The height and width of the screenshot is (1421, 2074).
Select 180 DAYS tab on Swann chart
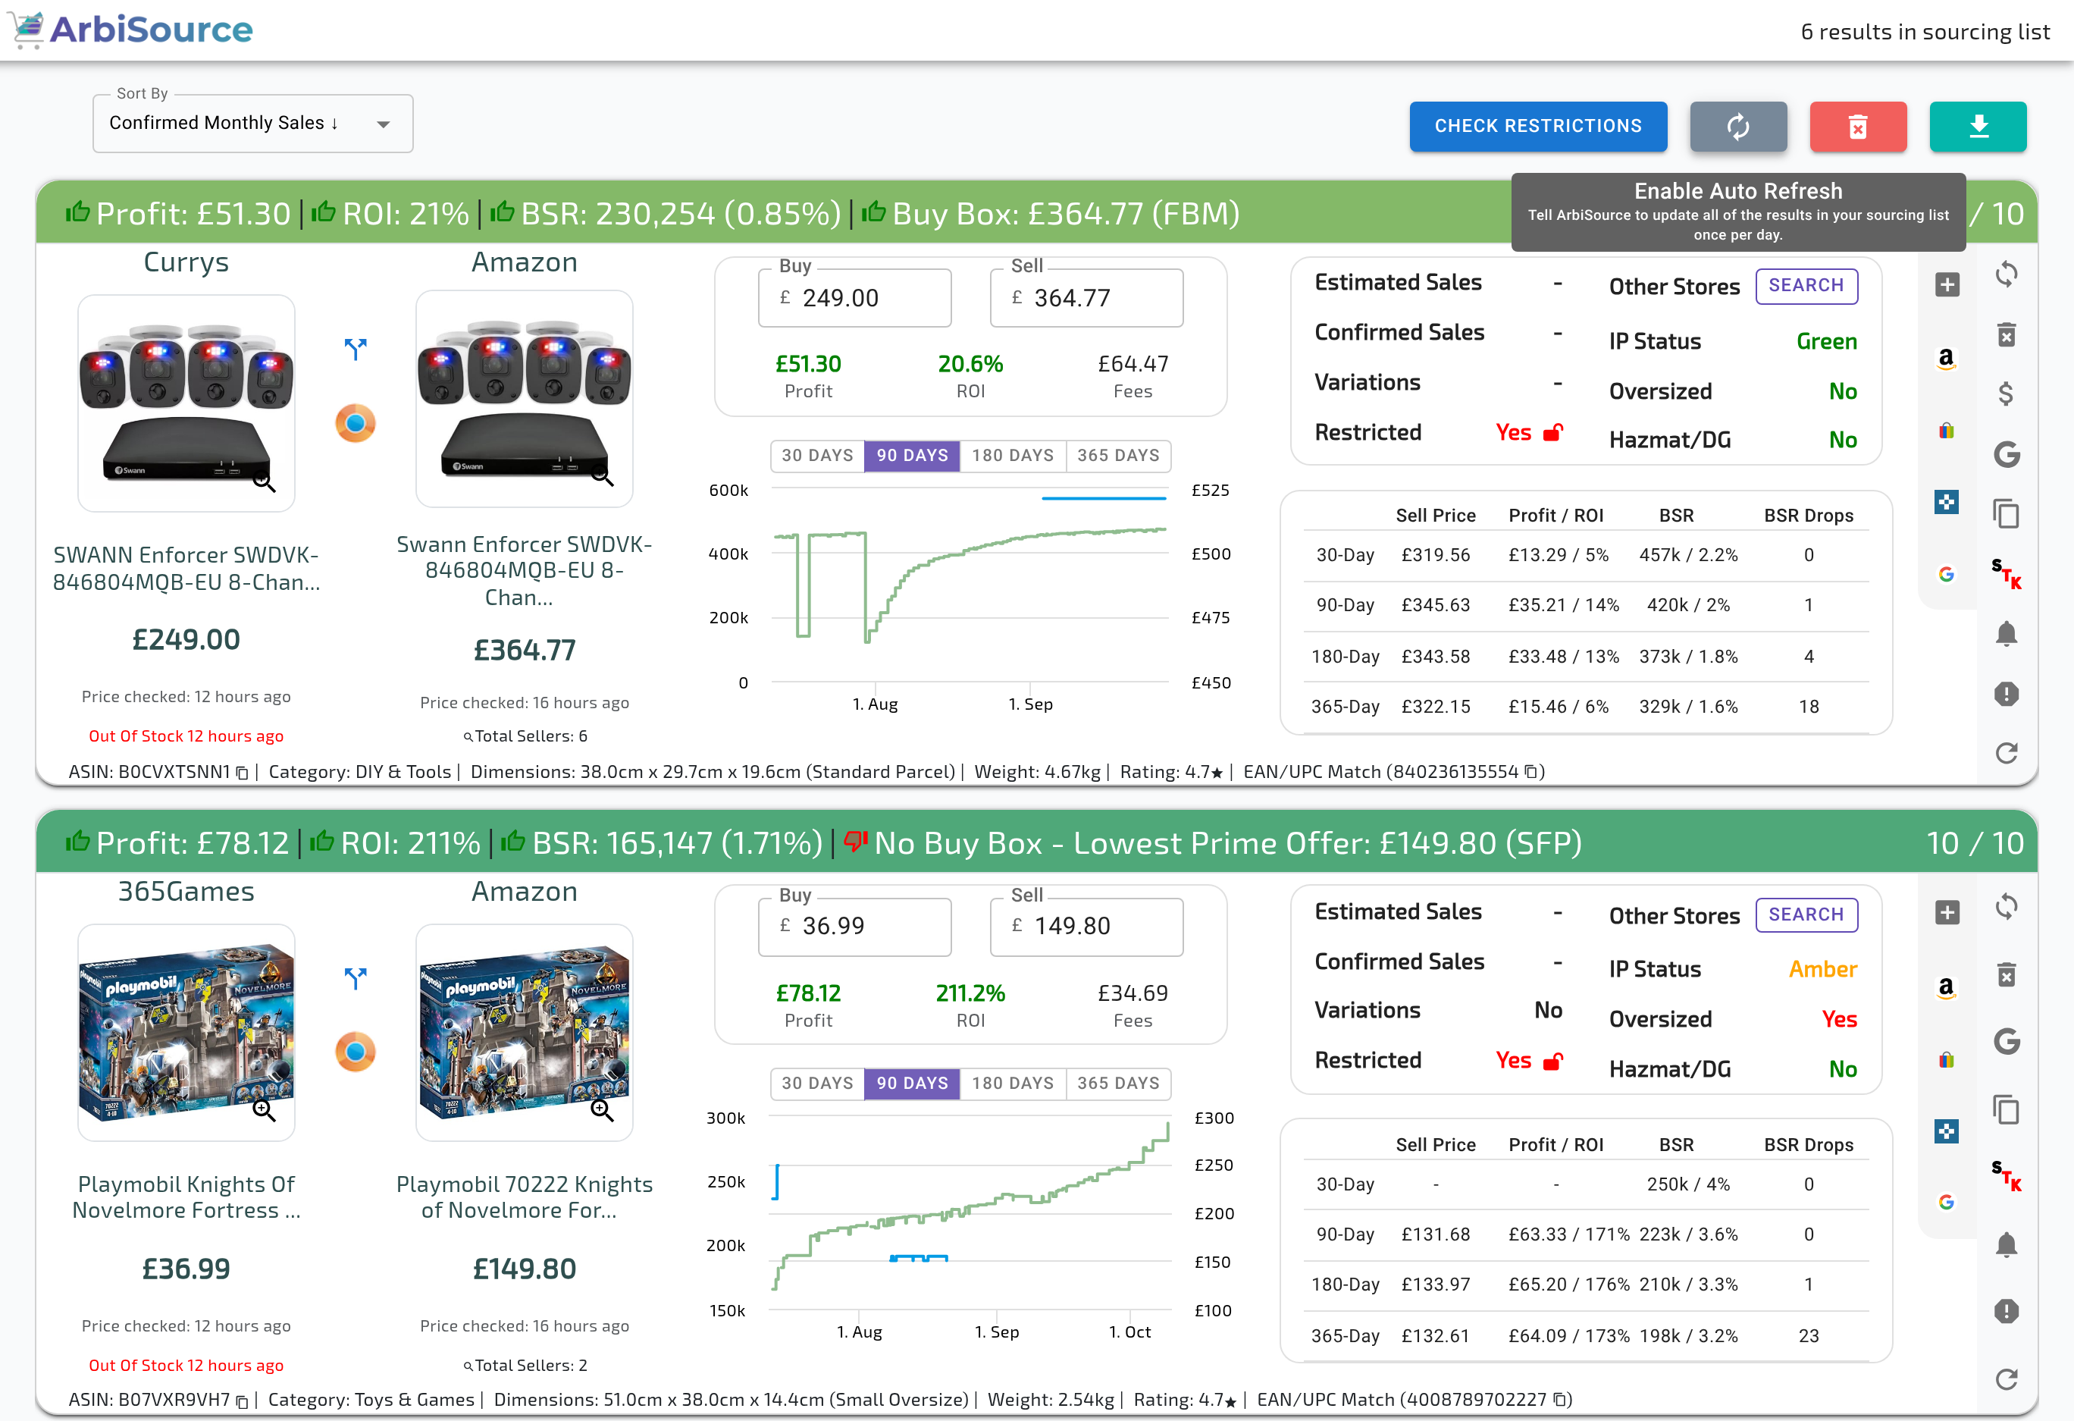coord(1013,455)
